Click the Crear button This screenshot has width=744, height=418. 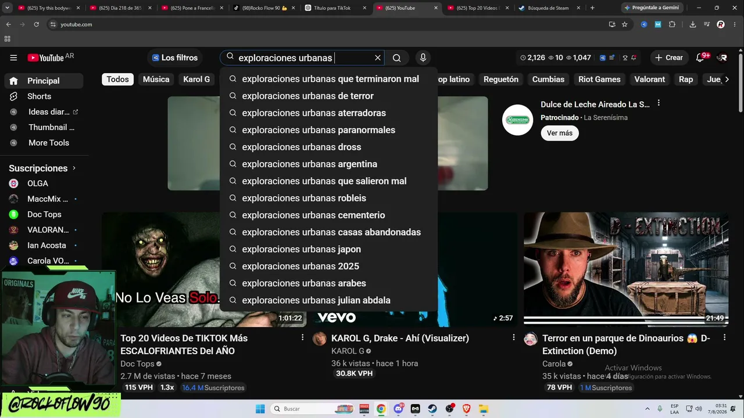(668, 57)
